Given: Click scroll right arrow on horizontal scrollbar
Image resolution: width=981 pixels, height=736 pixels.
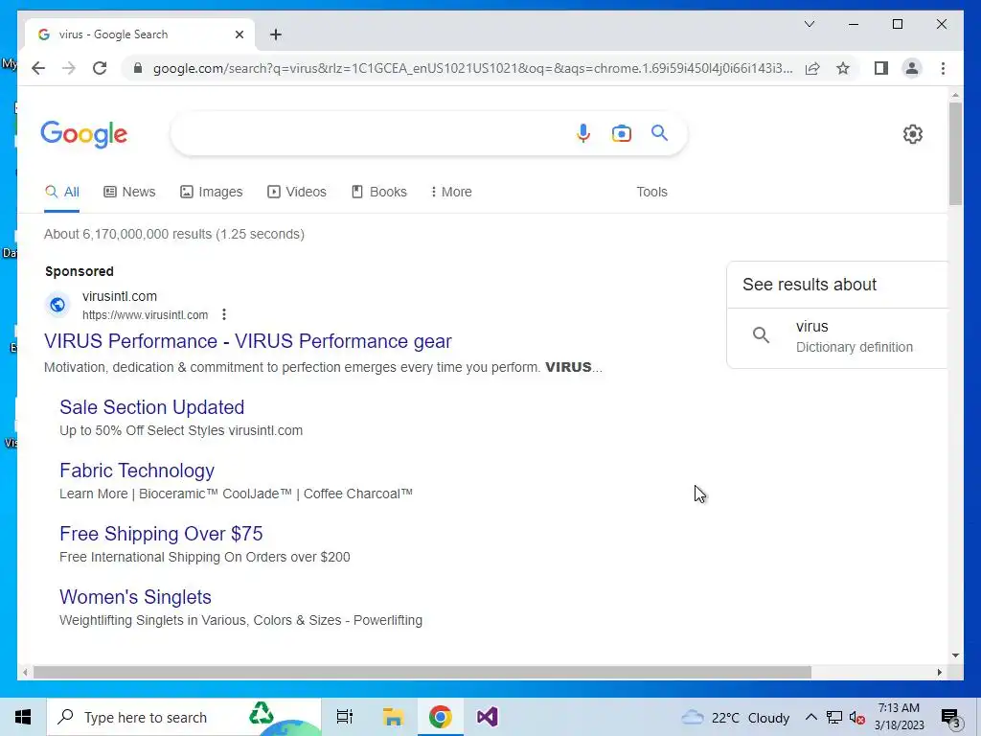Looking at the screenshot, I should [x=939, y=672].
